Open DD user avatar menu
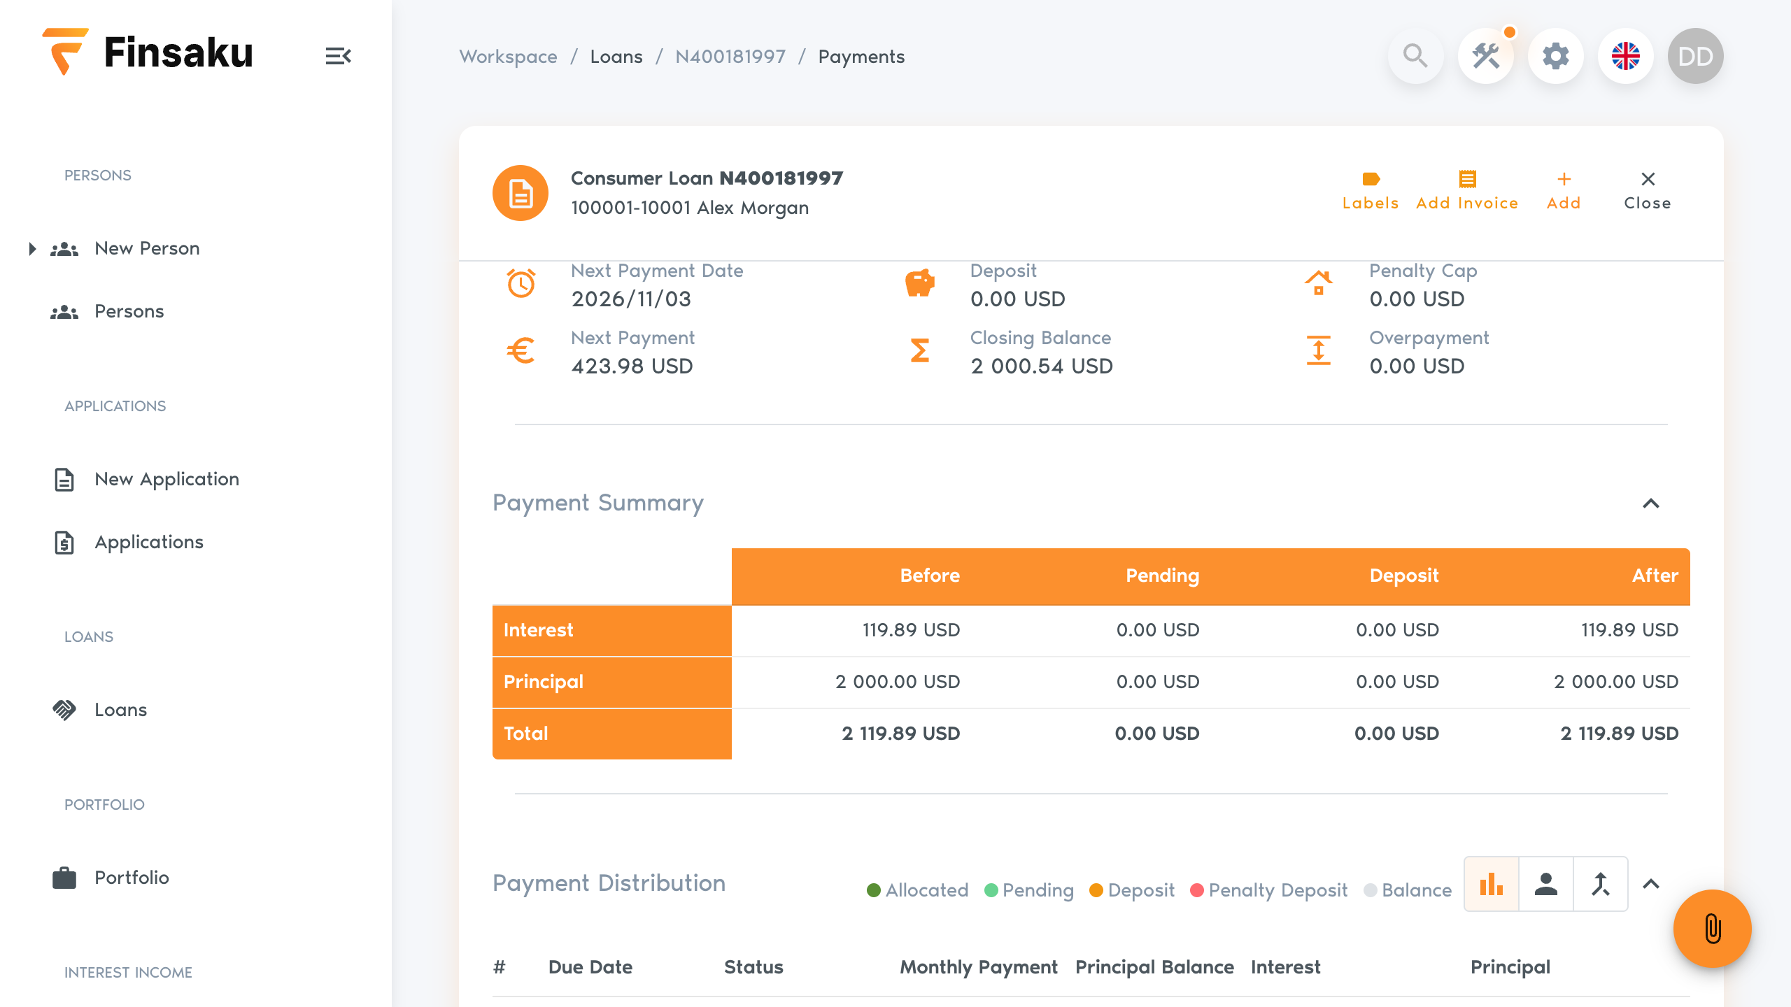The image size is (1791, 1007). point(1696,56)
